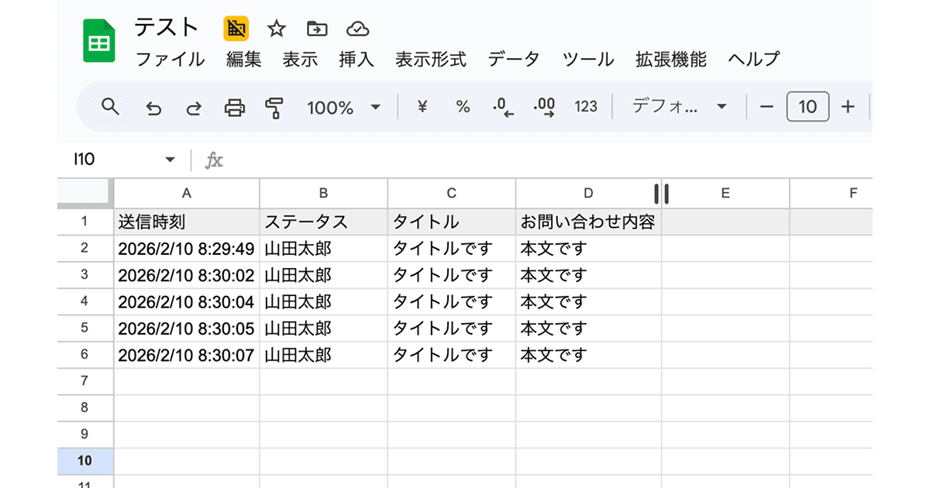The width and height of the screenshot is (930, 488).
Task: Open the データ menu
Action: [x=514, y=59]
